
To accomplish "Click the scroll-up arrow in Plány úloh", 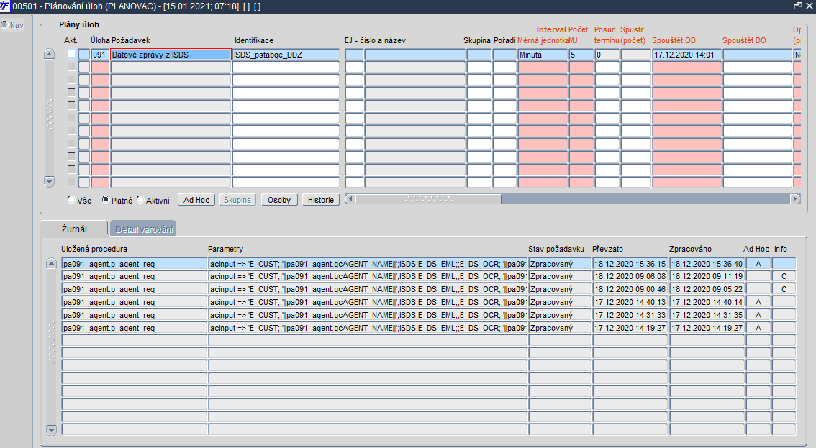I will pyautogui.click(x=50, y=54).
